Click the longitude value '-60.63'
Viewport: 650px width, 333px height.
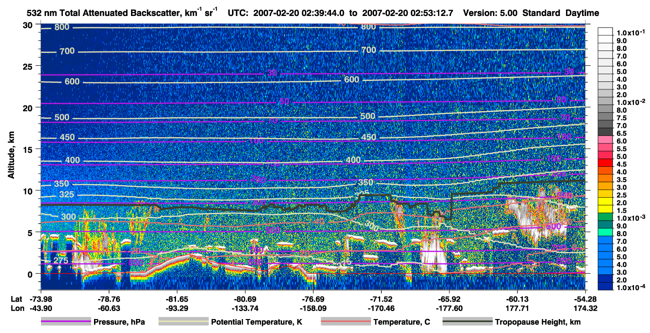click(108, 308)
